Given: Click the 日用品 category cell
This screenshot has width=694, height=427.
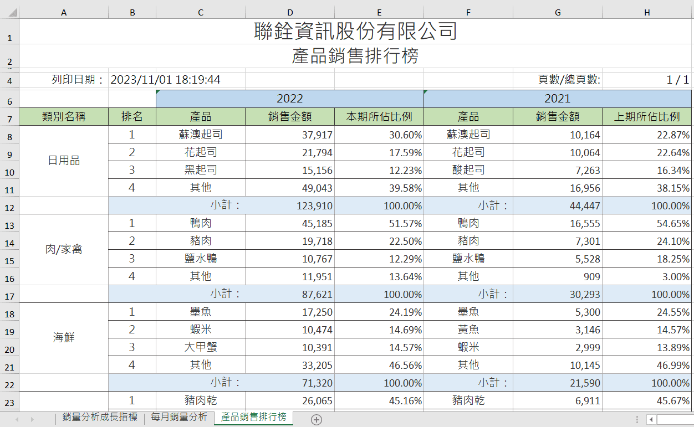Looking at the screenshot, I should click(64, 161).
